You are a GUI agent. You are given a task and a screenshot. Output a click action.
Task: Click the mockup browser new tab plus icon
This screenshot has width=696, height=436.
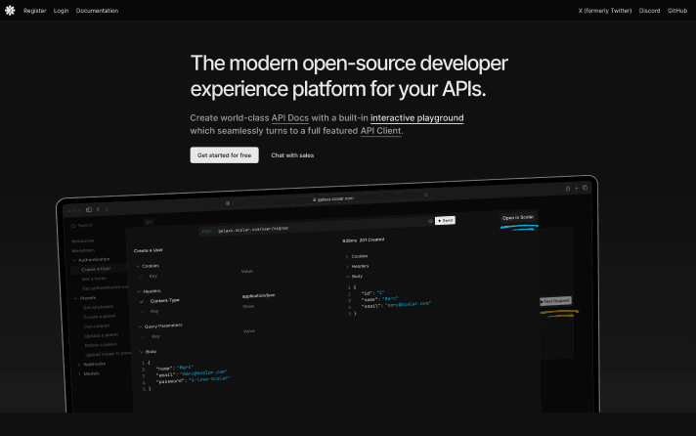pyautogui.click(x=576, y=188)
